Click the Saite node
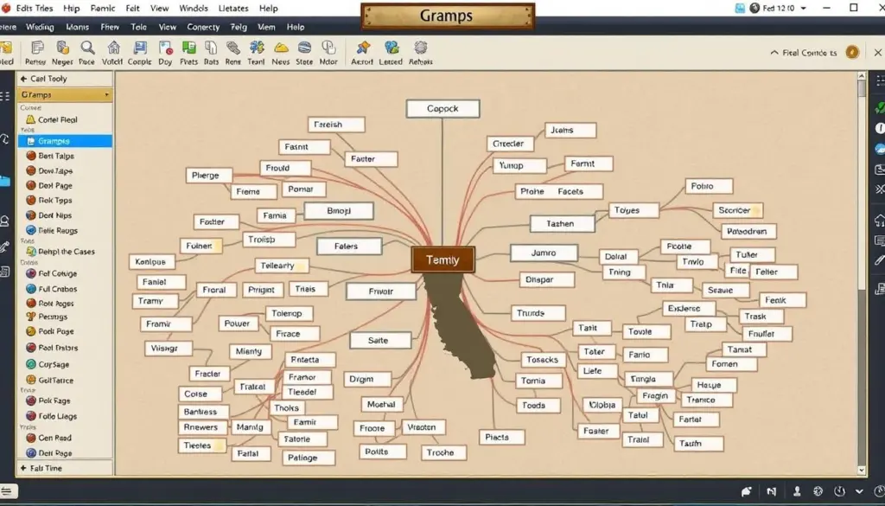885x506 pixels. tap(380, 340)
